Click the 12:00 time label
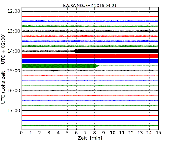The image size is (180, 144). (x=14, y=11)
